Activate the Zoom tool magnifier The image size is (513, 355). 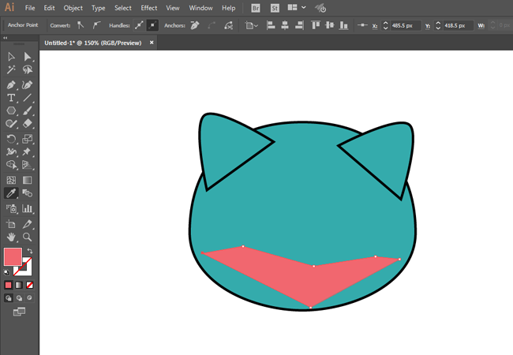point(27,236)
